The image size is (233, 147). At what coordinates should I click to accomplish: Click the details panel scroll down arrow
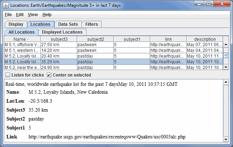225,139
